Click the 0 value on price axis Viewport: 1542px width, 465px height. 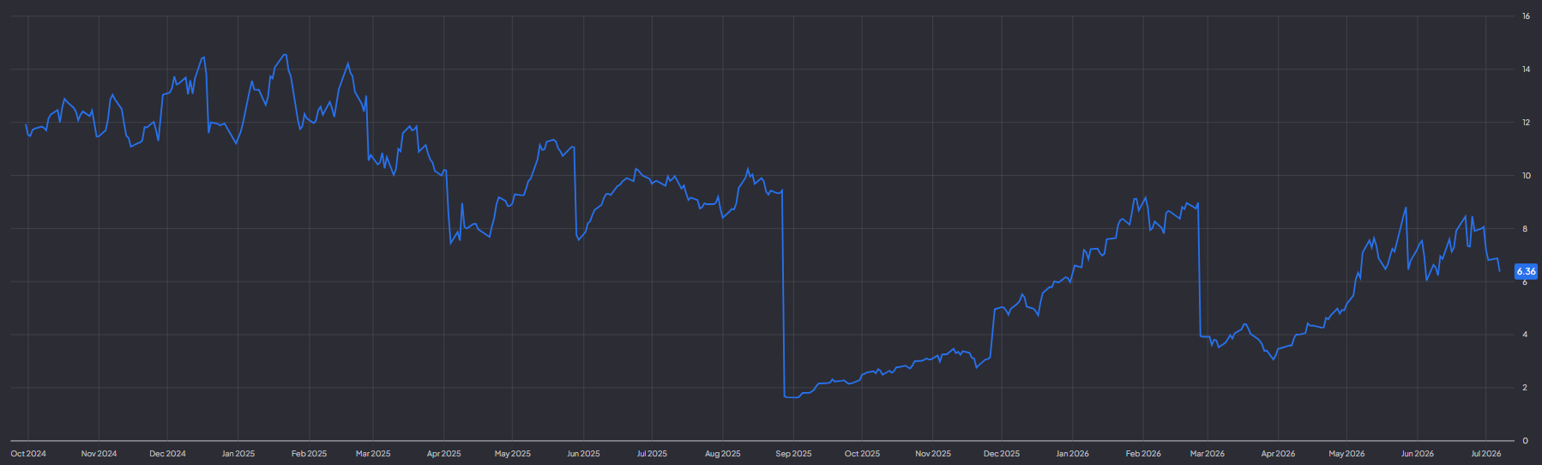pyautogui.click(x=1525, y=441)
